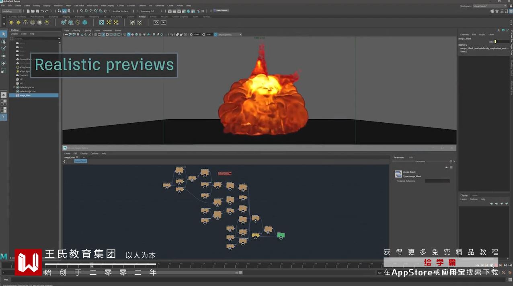Toggle viewport grid display icon
Viewport: 513px width, 286px height.
(95, 34)
